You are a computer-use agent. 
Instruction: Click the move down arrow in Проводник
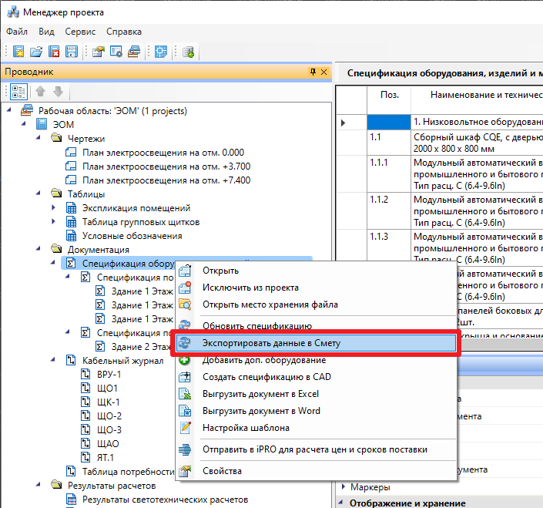[58, 92]
